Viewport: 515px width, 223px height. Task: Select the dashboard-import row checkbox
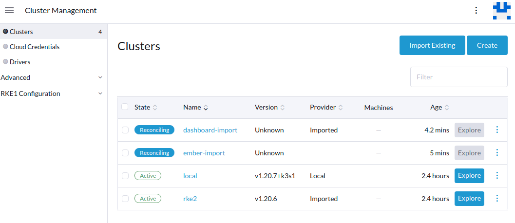(x=125, y=130)
